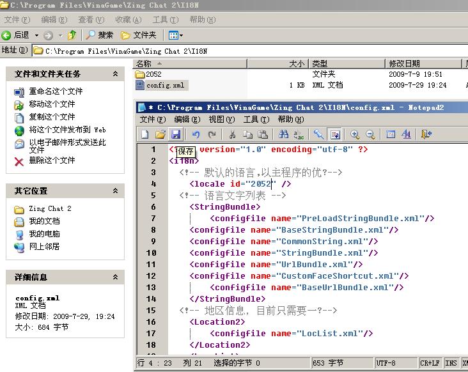
Task: Click the UTF-8 encoding status bar cell
Action: pos(396,363)
